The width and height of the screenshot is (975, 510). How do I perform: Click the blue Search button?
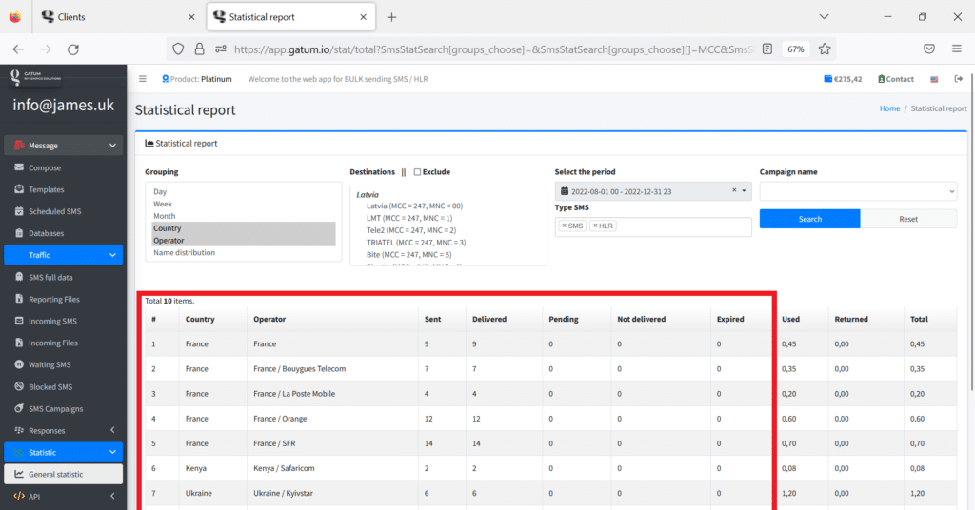(x=809, y=219)
